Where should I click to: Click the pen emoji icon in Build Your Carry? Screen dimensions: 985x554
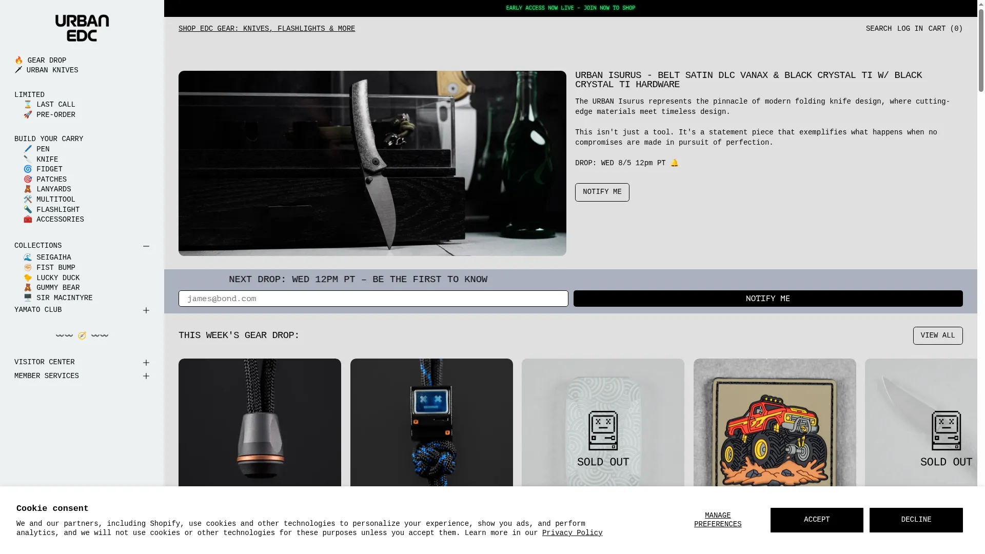click(28, 149)
